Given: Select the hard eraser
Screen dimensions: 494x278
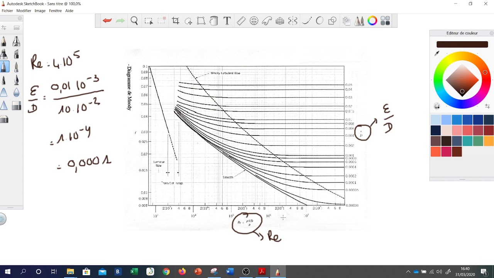Looking at the screenshot, I should tap(16, 105).
